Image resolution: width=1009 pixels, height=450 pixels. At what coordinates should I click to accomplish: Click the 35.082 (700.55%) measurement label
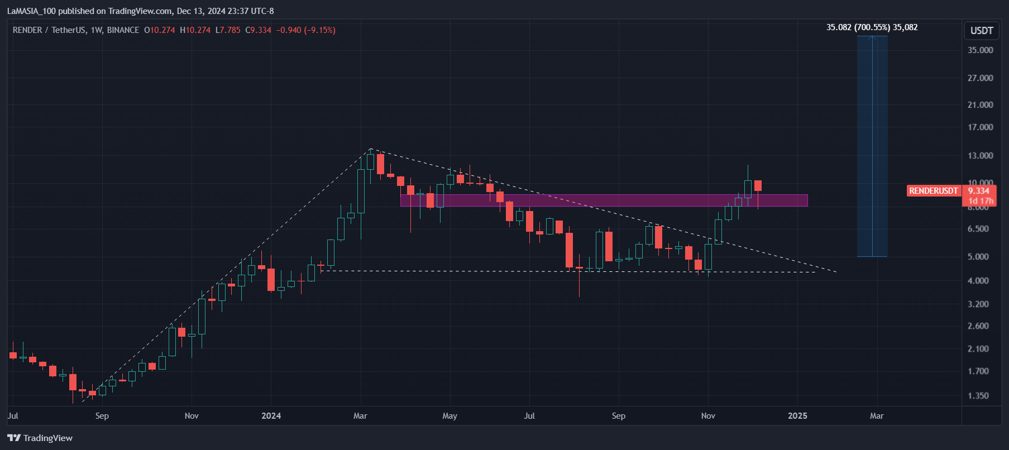[x=872, y=27]
